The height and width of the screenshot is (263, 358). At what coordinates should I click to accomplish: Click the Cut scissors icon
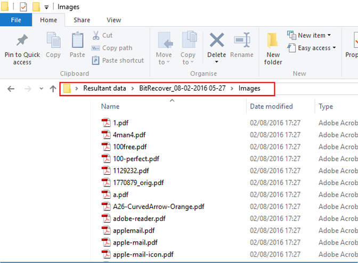coord(96,35)
